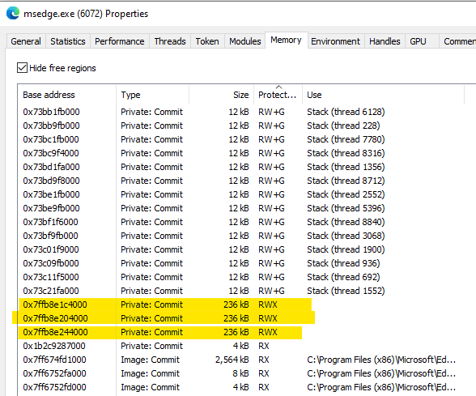Select image region 0x7ff674fd1000
This screenshot has height=396, width=476.
tap(246, 360)
